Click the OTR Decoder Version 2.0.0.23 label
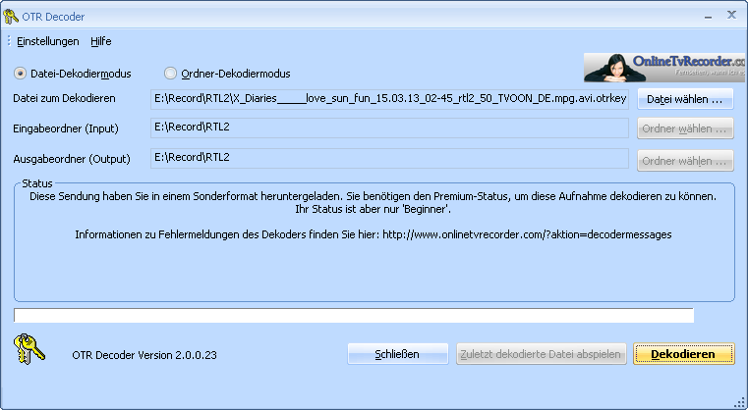Screen dimensions: 748x410 pyautogui.click(x=144, y=355)
